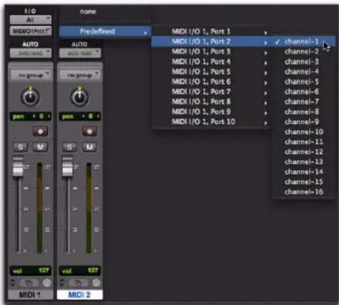The image size is (339, 305).
Task: Select channel-13 in submenu
Action: (x=303, y=162)
